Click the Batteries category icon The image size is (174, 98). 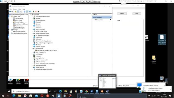(34, 18)
